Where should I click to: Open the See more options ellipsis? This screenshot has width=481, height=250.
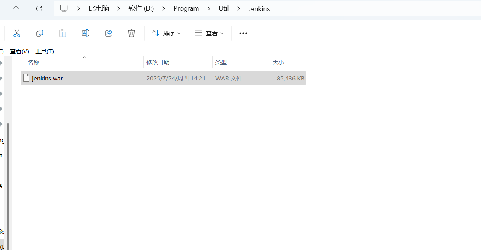click(x=243, y=33)
